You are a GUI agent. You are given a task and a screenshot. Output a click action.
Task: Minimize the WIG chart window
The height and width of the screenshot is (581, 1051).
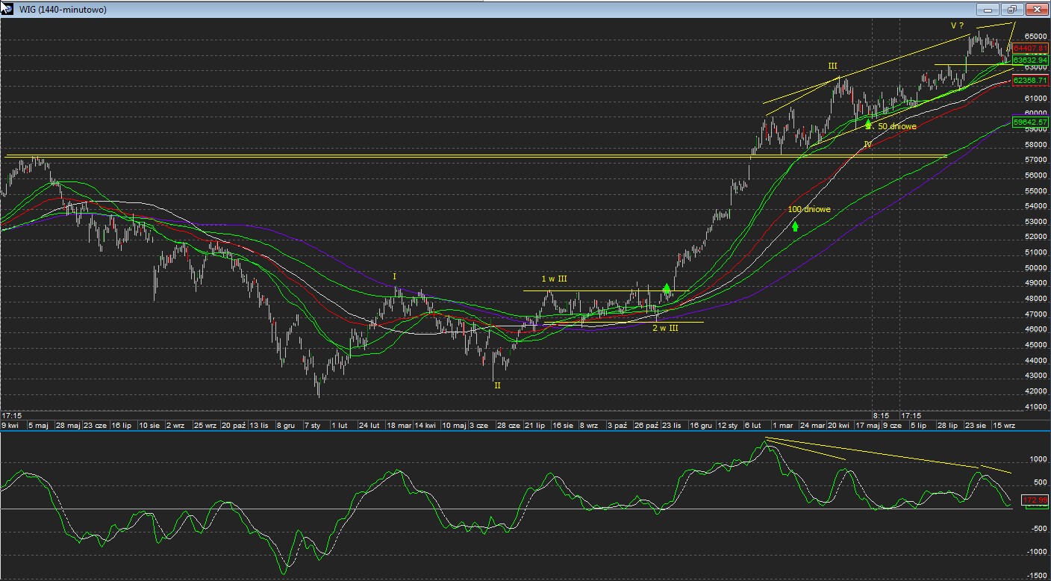(x=988, y=10)
